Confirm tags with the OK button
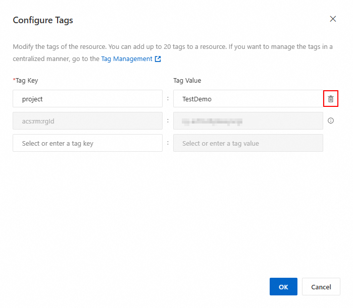Image resolution: width=353 pixels, height=308 pixels. [x=283, y=287]
